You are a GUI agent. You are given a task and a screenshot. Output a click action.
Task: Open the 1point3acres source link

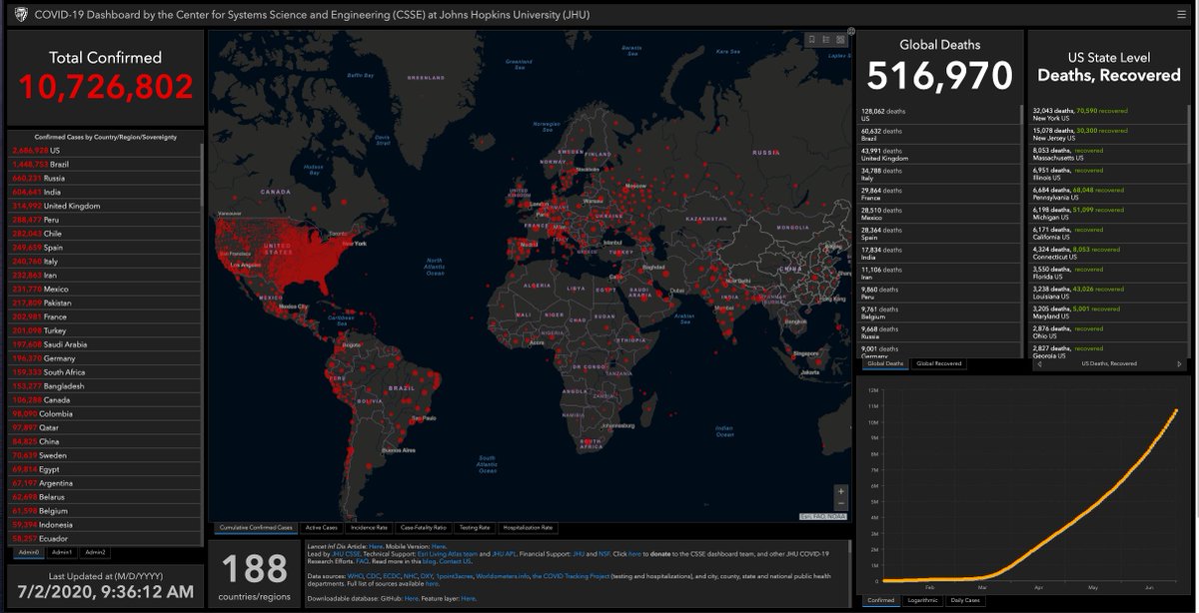tap(453, 576)
